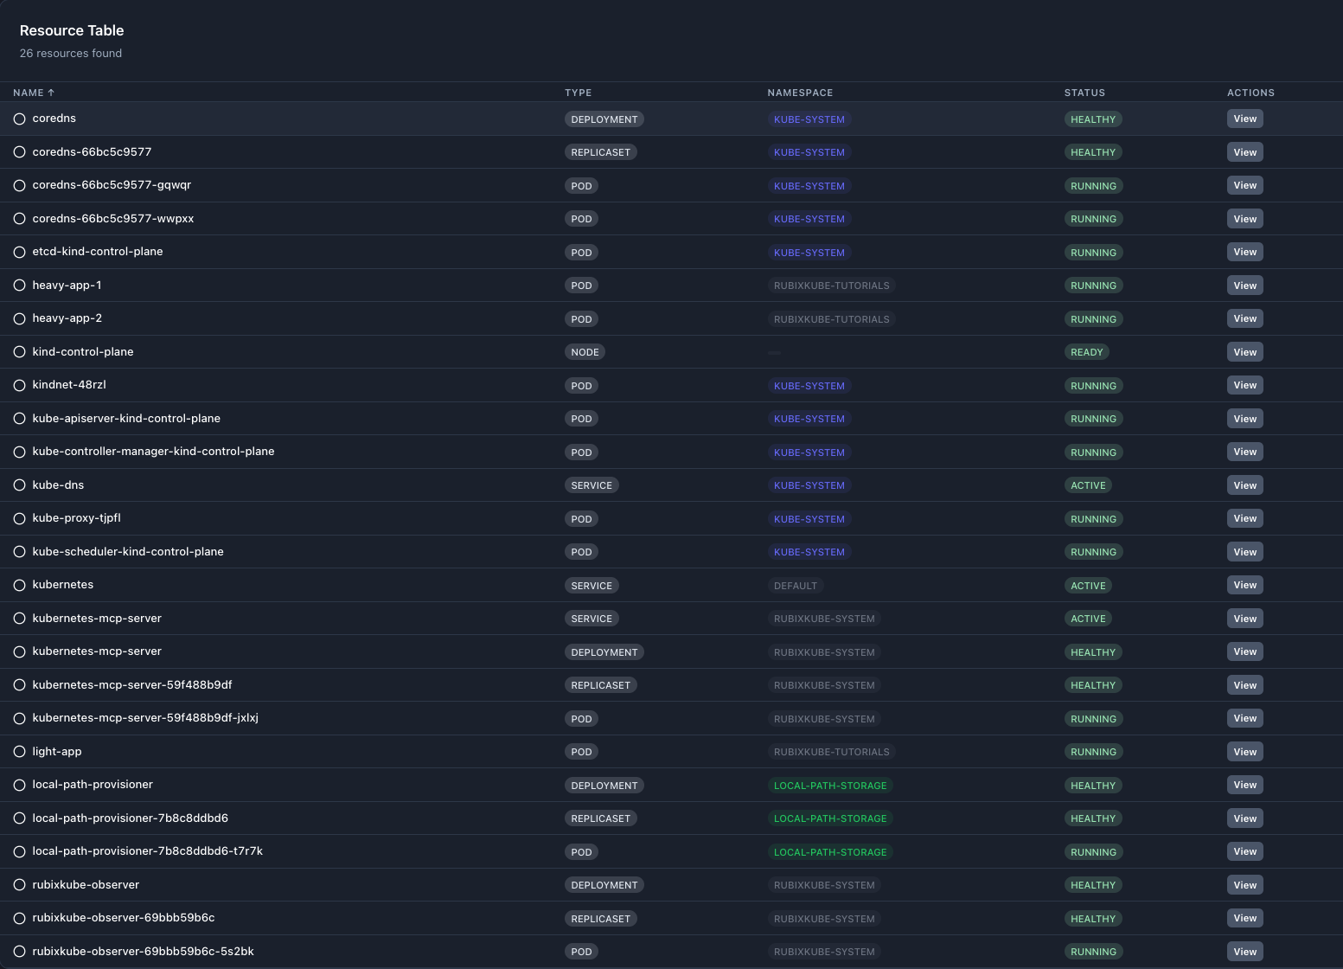The height and width of the screenshot is (969, 1343).
Task: Open the KUBE-SYSTEM namespace badge on coredns row
Action: (x=809, y=119)
